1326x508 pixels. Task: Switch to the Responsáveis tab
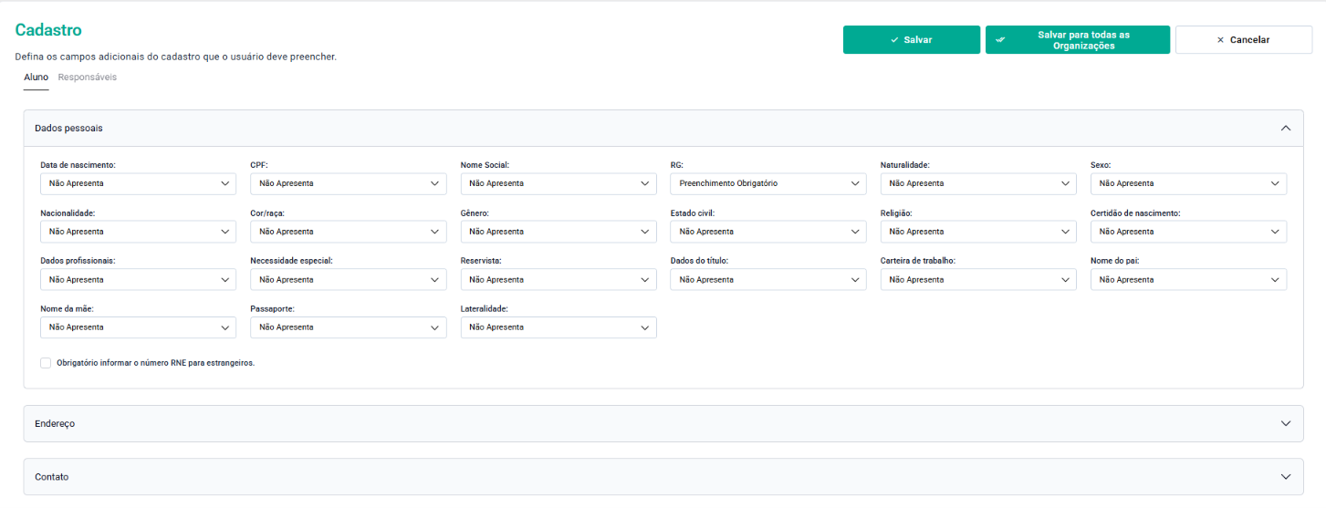pyautogui.click(x=88, y=78)
